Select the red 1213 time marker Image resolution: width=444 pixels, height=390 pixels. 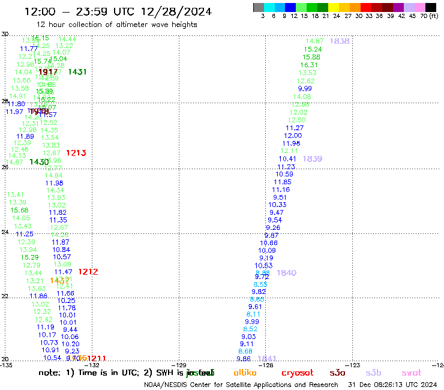76,153
